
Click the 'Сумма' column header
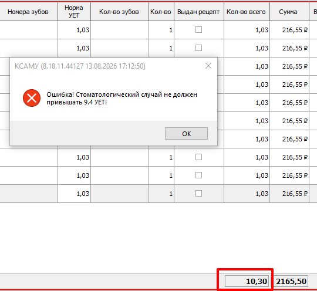289,12
